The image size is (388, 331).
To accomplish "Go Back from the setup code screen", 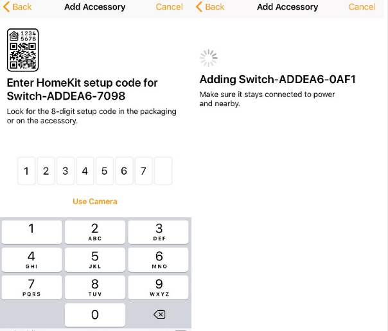I will tap(17, 7).
